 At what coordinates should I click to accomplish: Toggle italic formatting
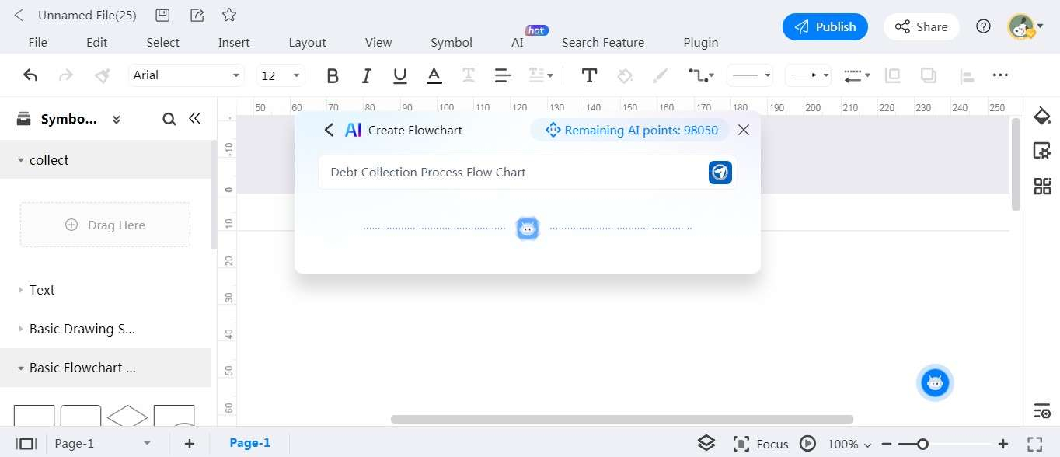coord(367,75)
